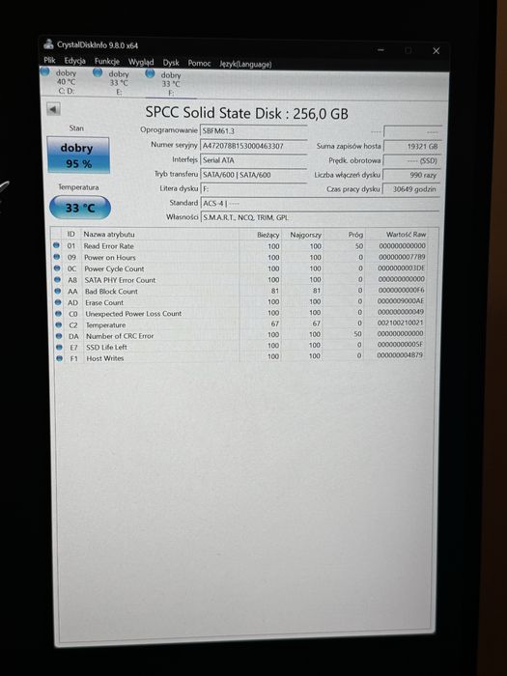Open the Edycja menu

pos(74,61)
